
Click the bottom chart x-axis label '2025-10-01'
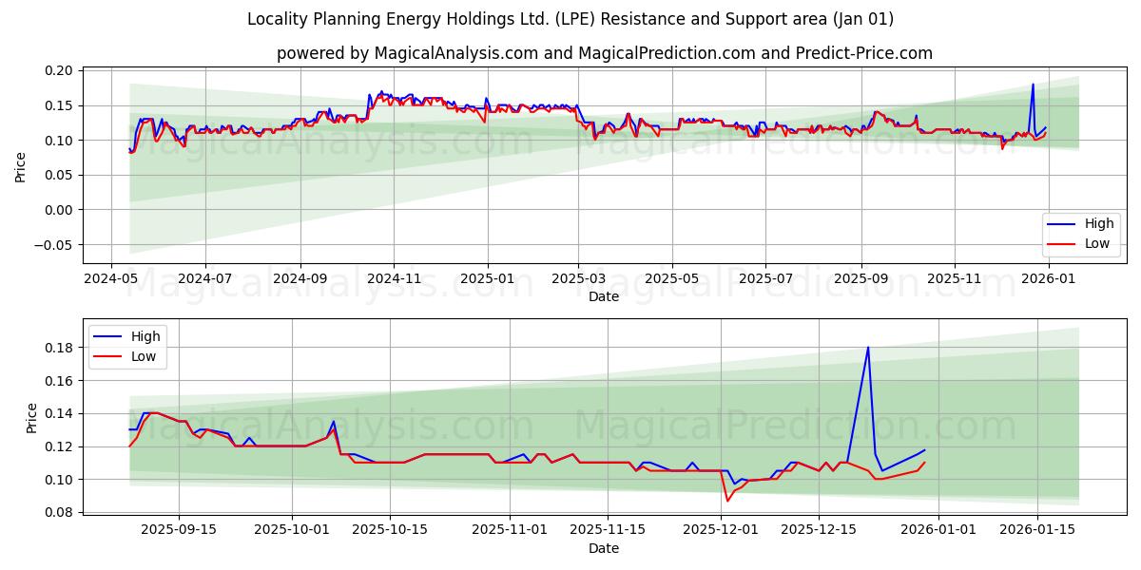[292, 531]
